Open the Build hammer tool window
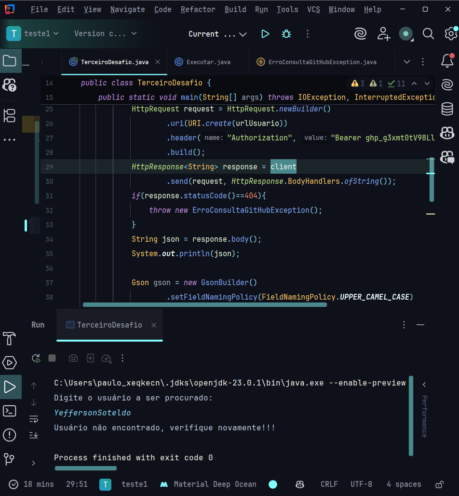The height and width of the screenshot is (496, 459). [10, 339]
